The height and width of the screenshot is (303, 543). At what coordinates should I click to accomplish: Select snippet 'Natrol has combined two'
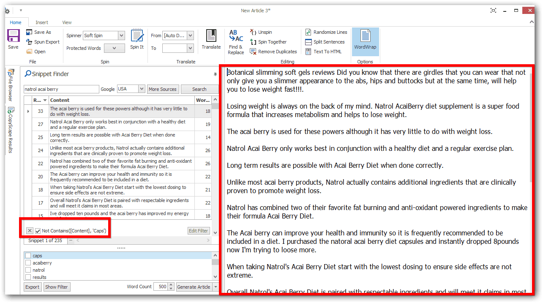[x=122, y=164]
